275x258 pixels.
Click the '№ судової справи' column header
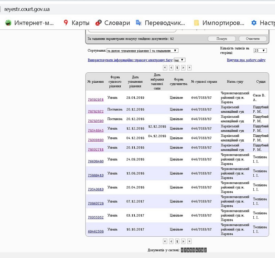(x=204, y=82)
